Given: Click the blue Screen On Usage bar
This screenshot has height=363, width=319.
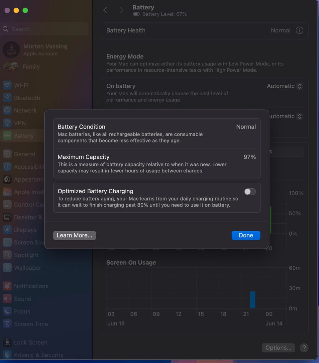Looking at the screenshot, I should (253, 300).
